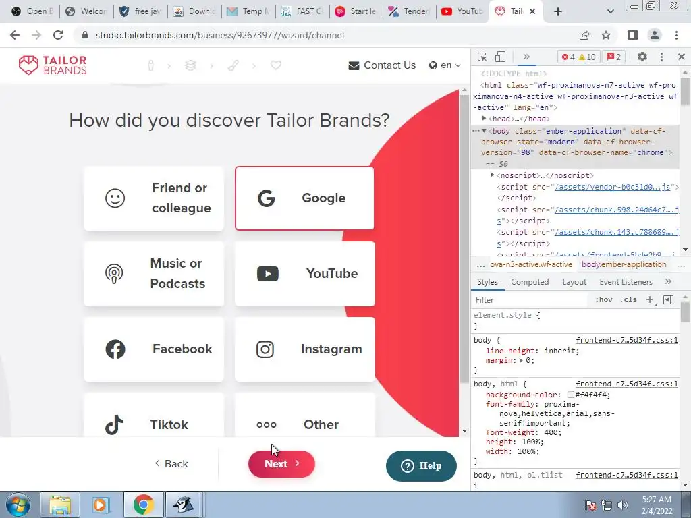Toggle the Chrome side panel icon
The width and height of the screenshot is (691, 518).
click(x=633, y=35)
